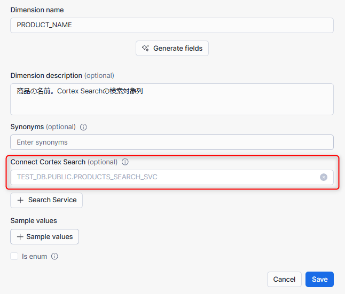Save the dimension settings
This screenshot has width=345, height=294.
[x=319, y=279]
